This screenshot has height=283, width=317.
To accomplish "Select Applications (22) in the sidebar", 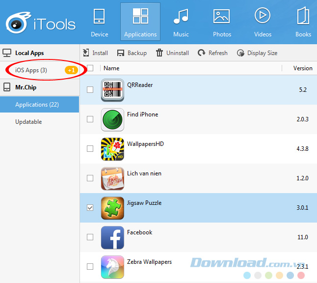I will (39, 105).
